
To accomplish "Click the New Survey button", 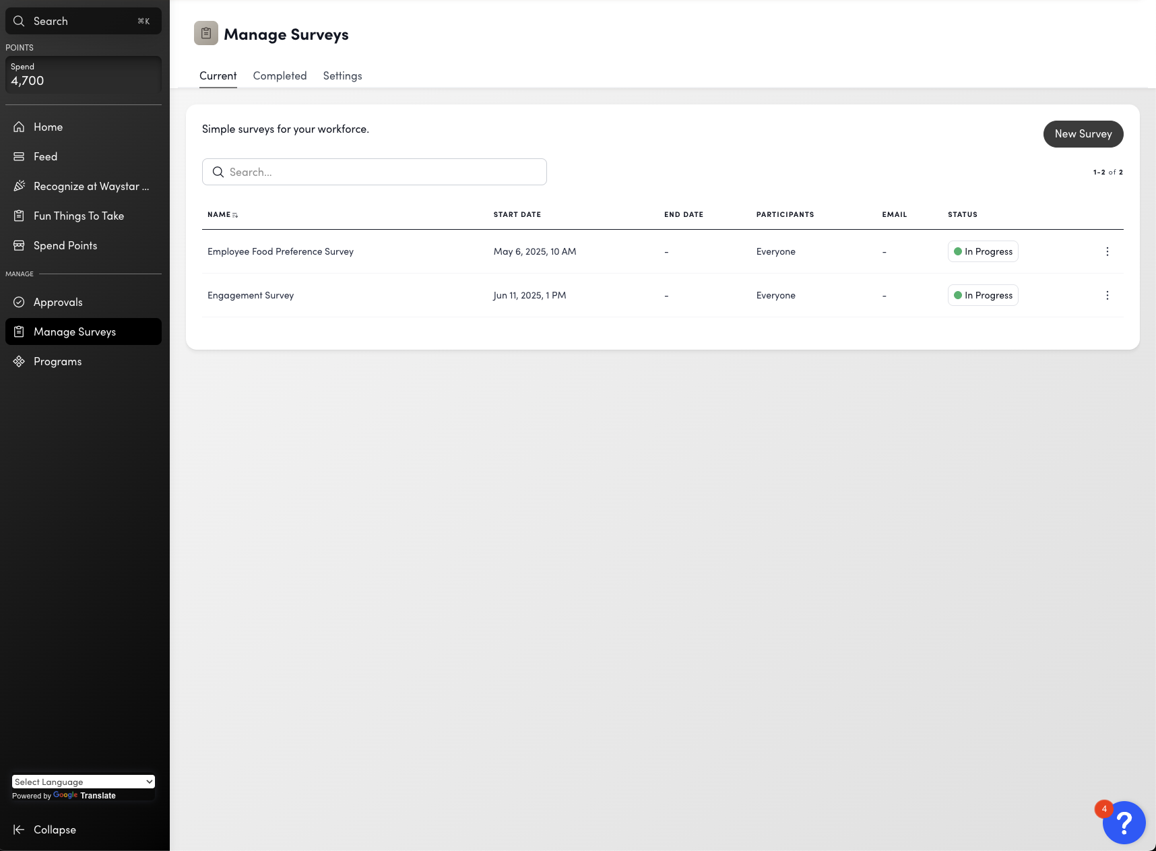I will (x=1083, y=133).
